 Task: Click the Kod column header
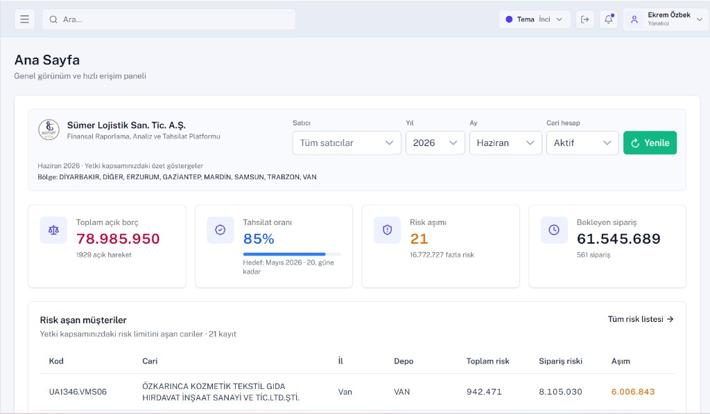coord(56,361)
